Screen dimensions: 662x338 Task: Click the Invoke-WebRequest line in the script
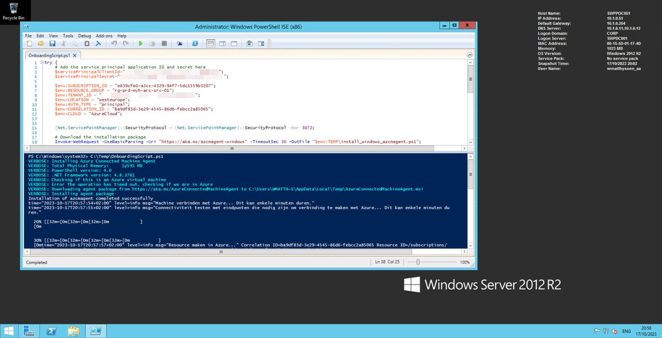coord(238,141)
